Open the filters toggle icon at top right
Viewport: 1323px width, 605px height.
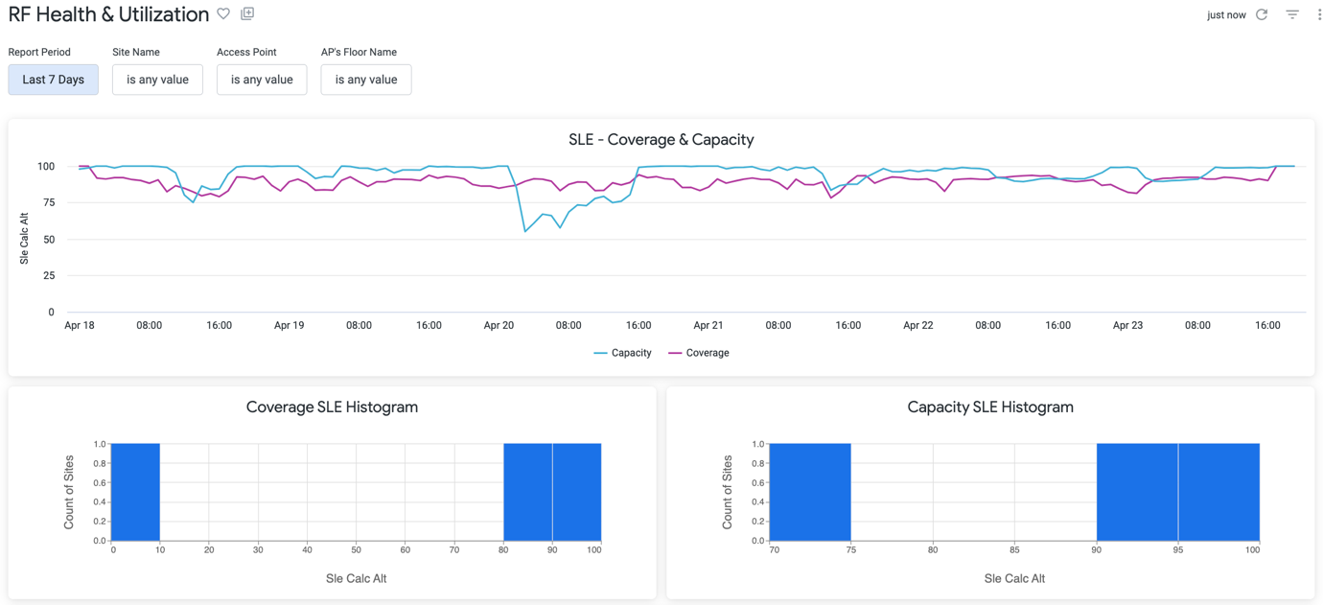click(x=1292, y=14)
